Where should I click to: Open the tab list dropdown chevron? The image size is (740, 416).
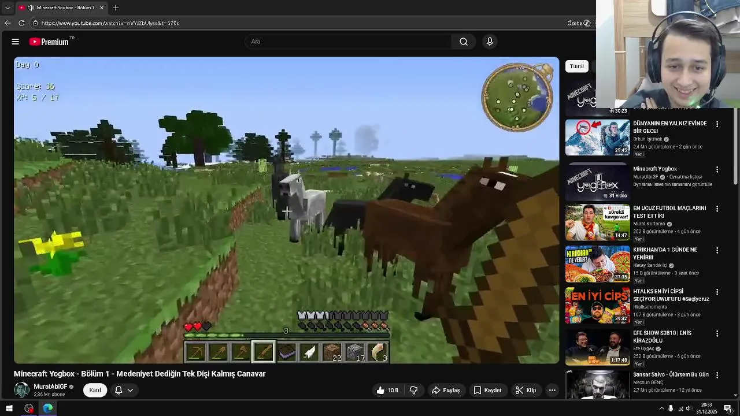(x=8, y=8)
